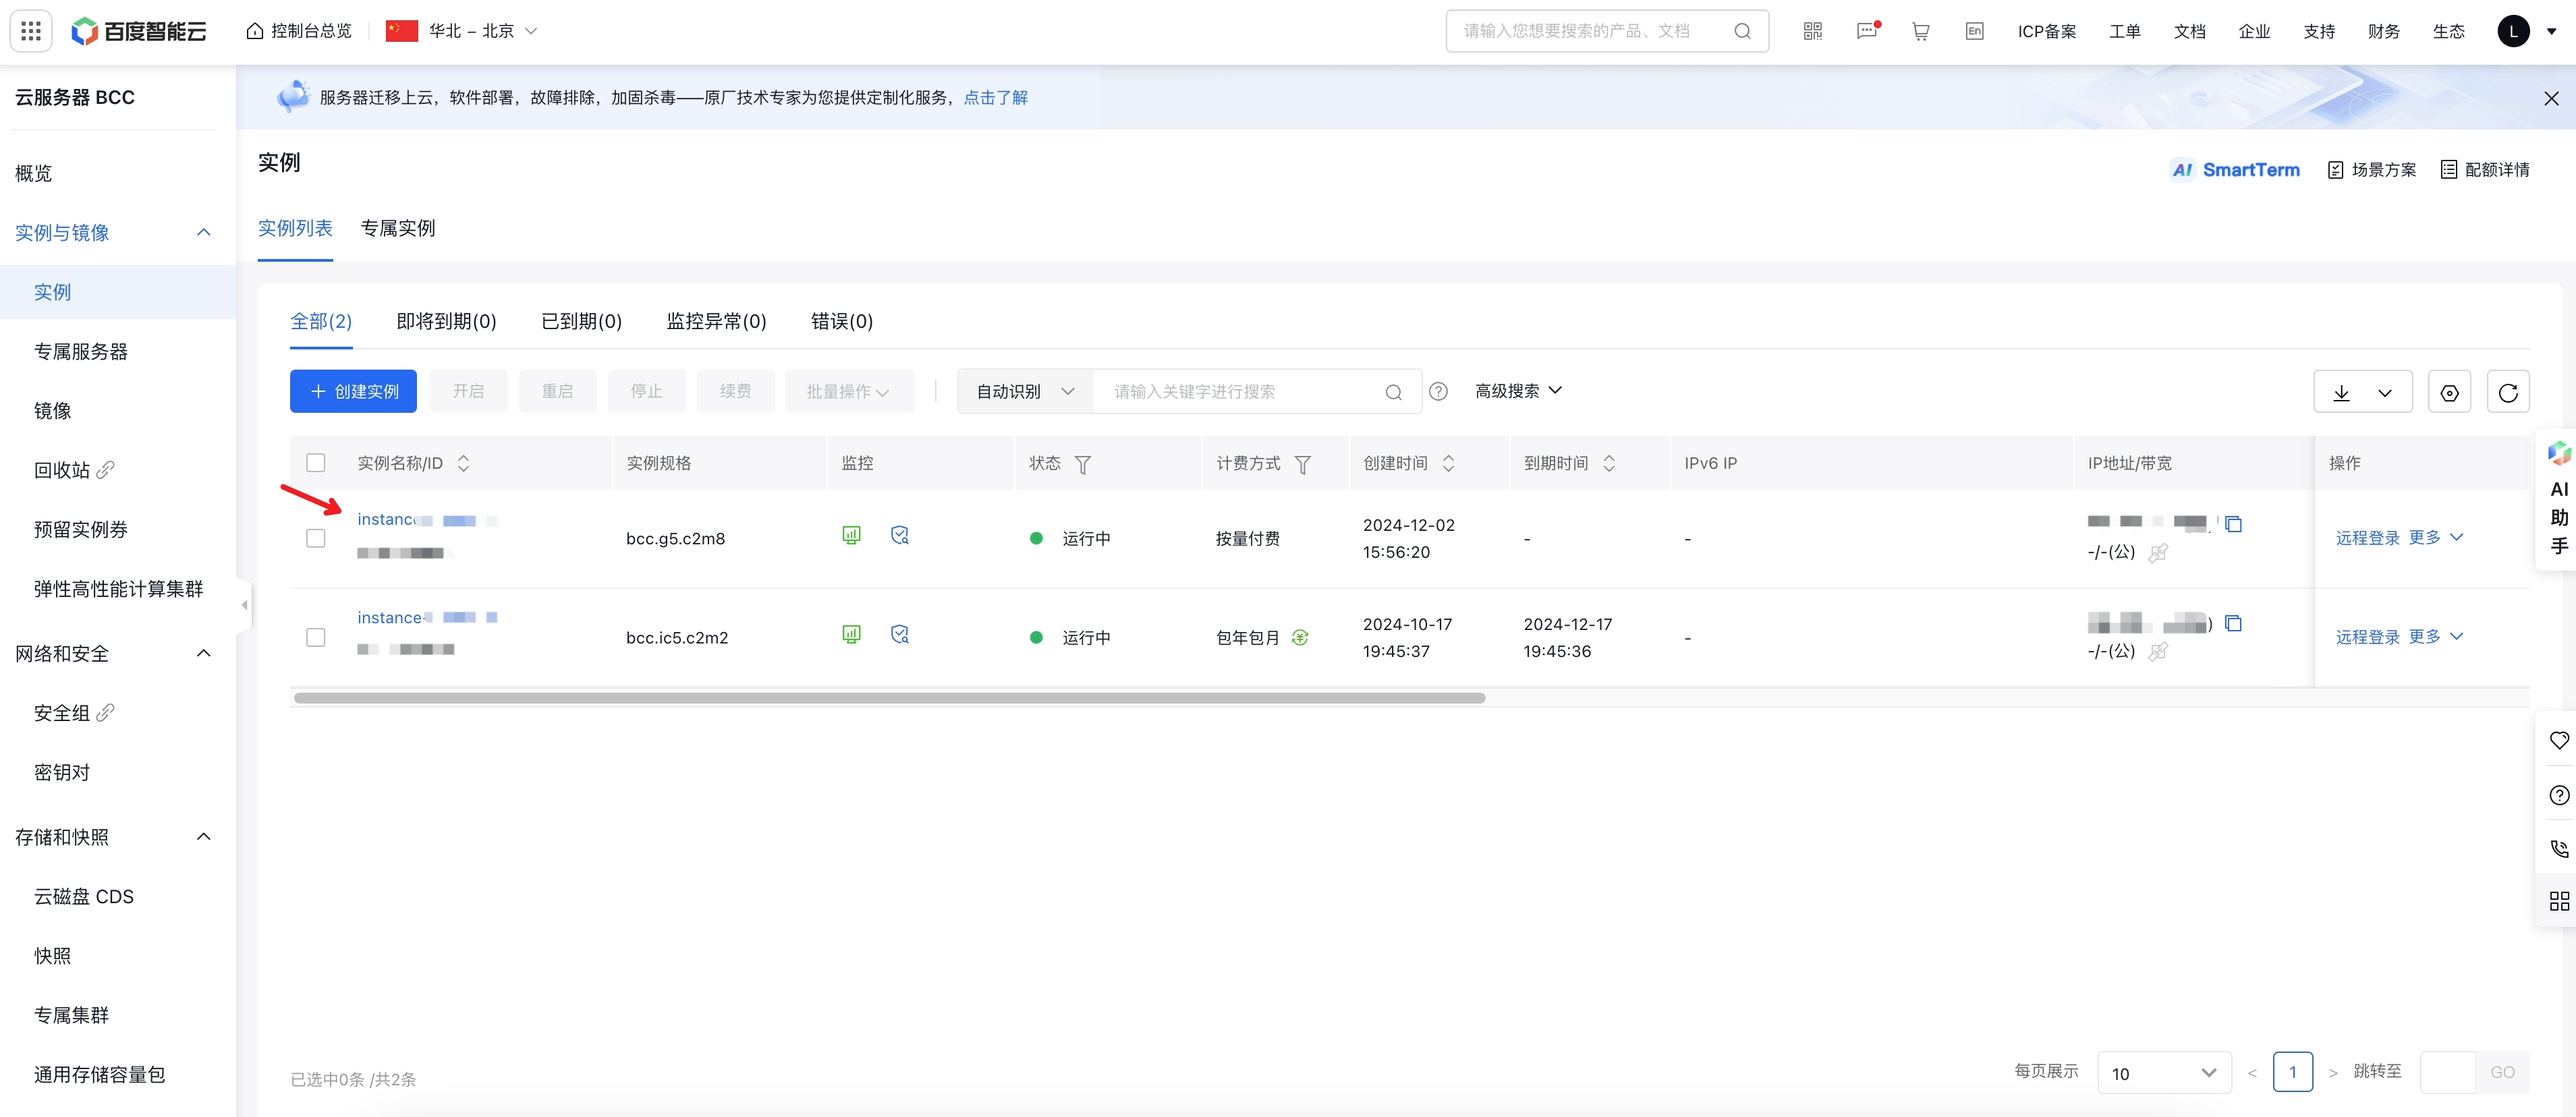Collapse the sidebar with the edge arrow

click(x=244, y=605)
